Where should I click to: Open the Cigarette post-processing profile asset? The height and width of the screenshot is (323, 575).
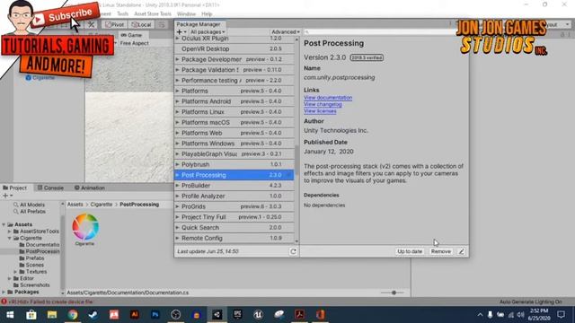pyautogui.click(x=85, y=230)
